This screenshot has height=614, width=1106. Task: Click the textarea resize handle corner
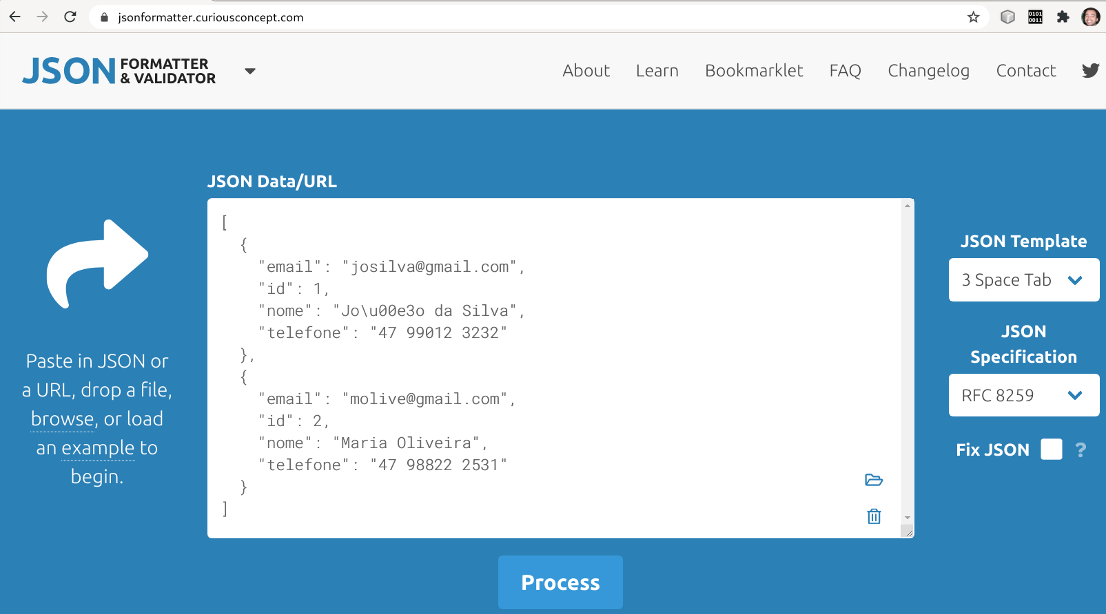908,532
